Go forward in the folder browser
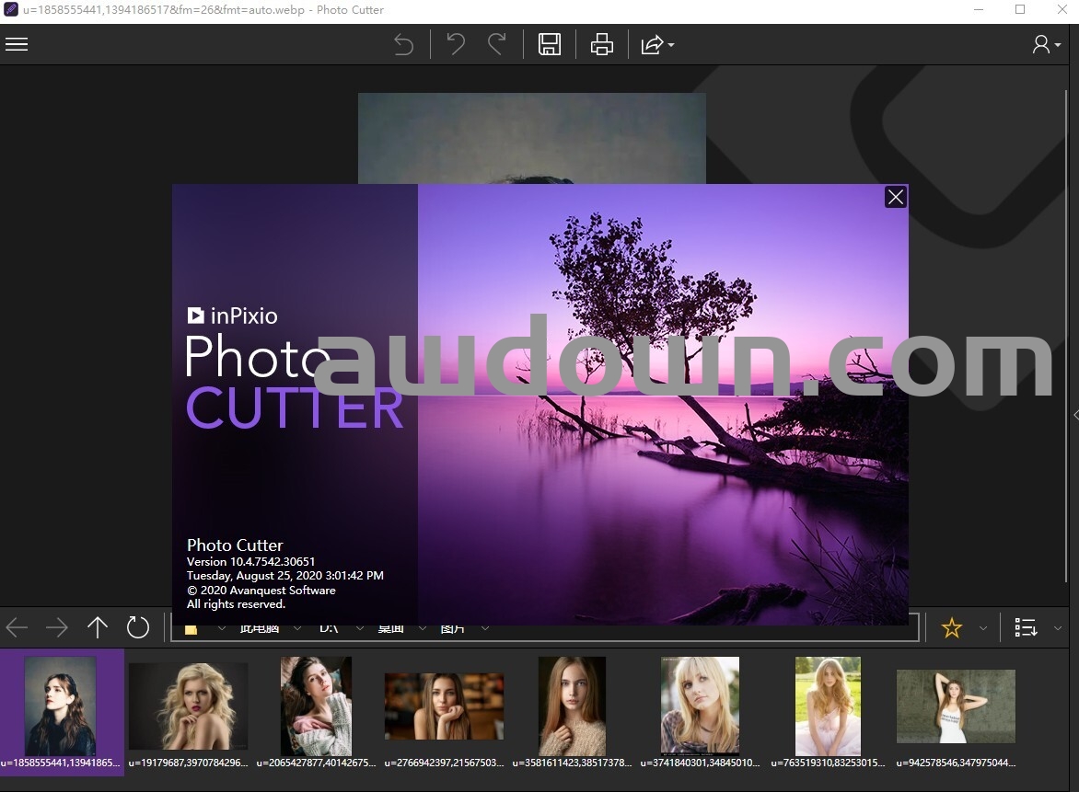Image resolution: width=1079 pixels, height=792 pixels. [57, 628]
